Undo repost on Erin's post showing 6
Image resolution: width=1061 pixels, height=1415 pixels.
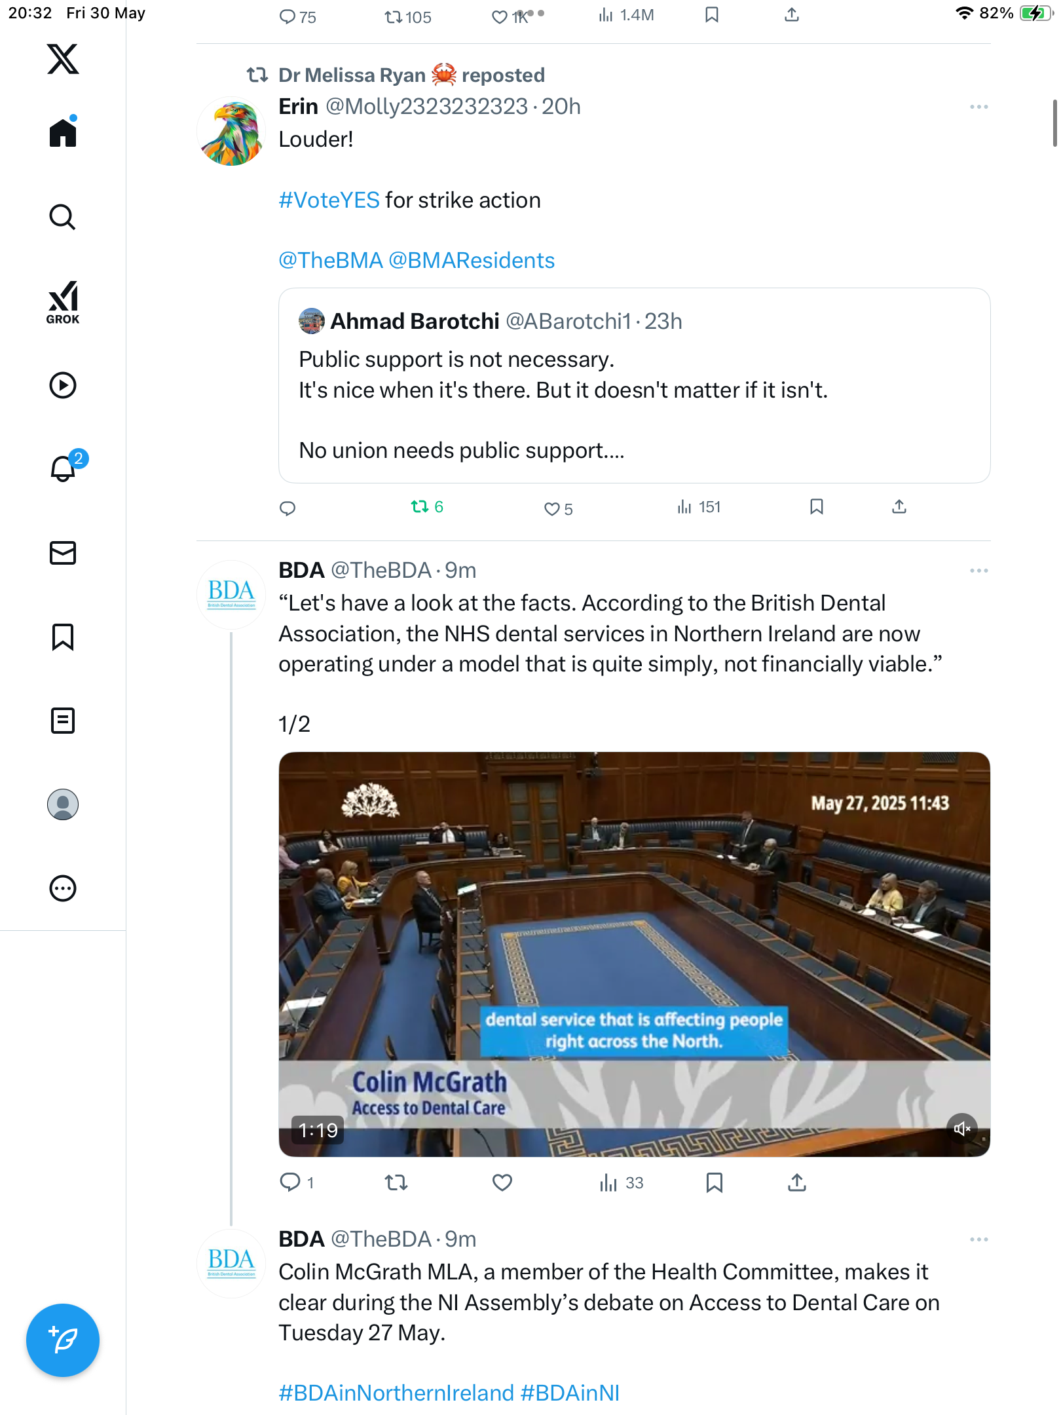point(427,506)
